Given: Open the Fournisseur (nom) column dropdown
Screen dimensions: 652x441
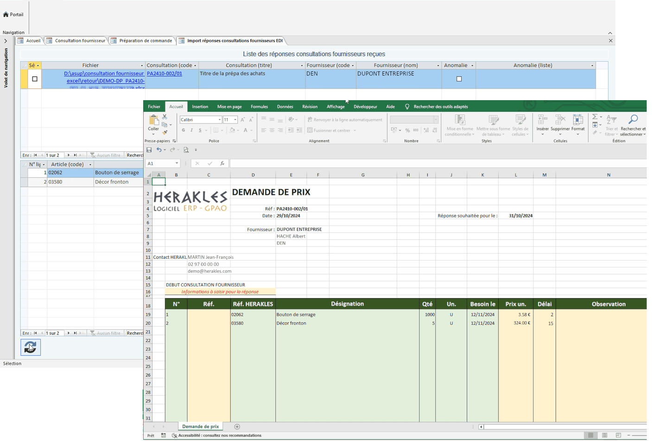Looking at the screenshot, I should pos(438,65).
